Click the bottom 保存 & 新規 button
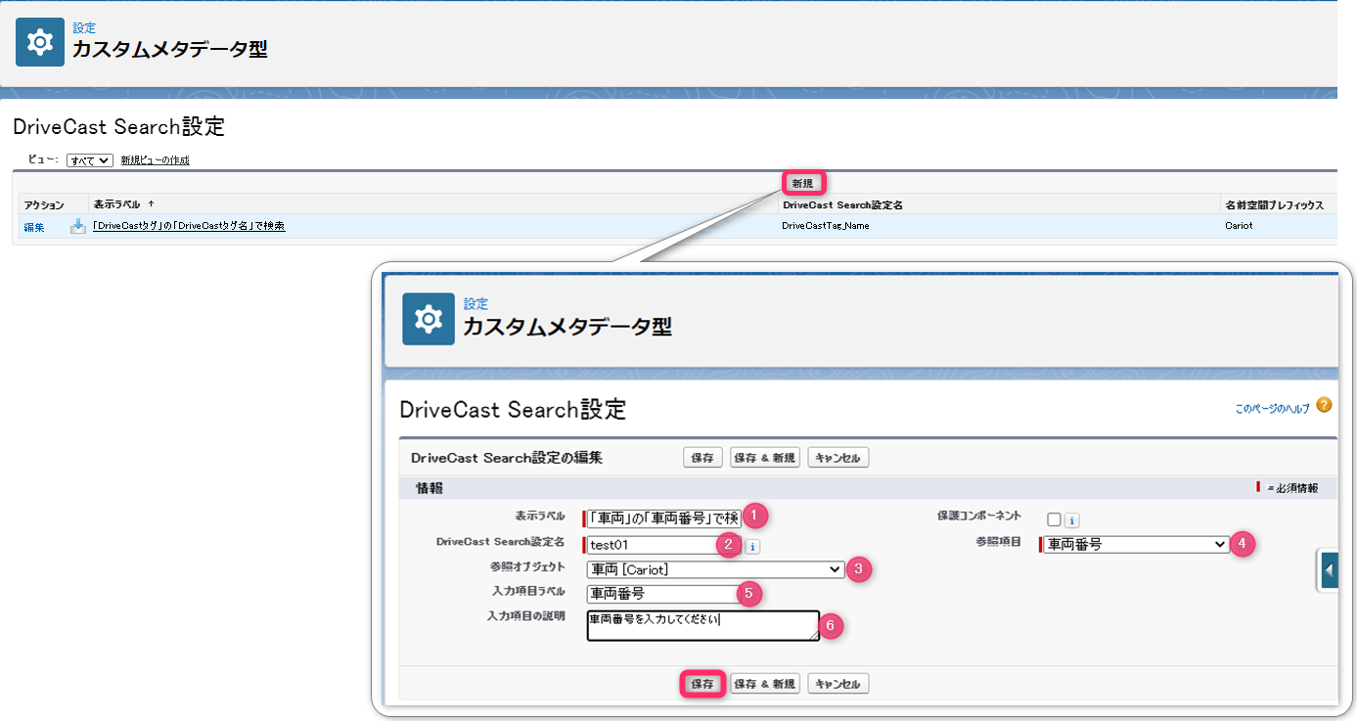The width and height of the screenshot is (1357, 721). (765, 684)
